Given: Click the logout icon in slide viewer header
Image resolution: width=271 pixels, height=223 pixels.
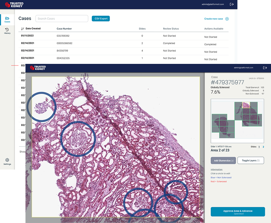Looking at the screenshot, I should coord(265,68).
